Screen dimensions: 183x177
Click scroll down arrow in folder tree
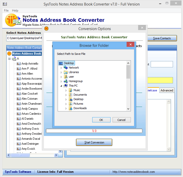pos(128,109)
